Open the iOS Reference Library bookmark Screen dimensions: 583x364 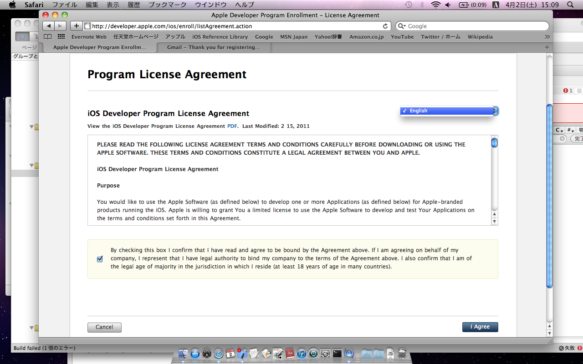coord(220,37)
